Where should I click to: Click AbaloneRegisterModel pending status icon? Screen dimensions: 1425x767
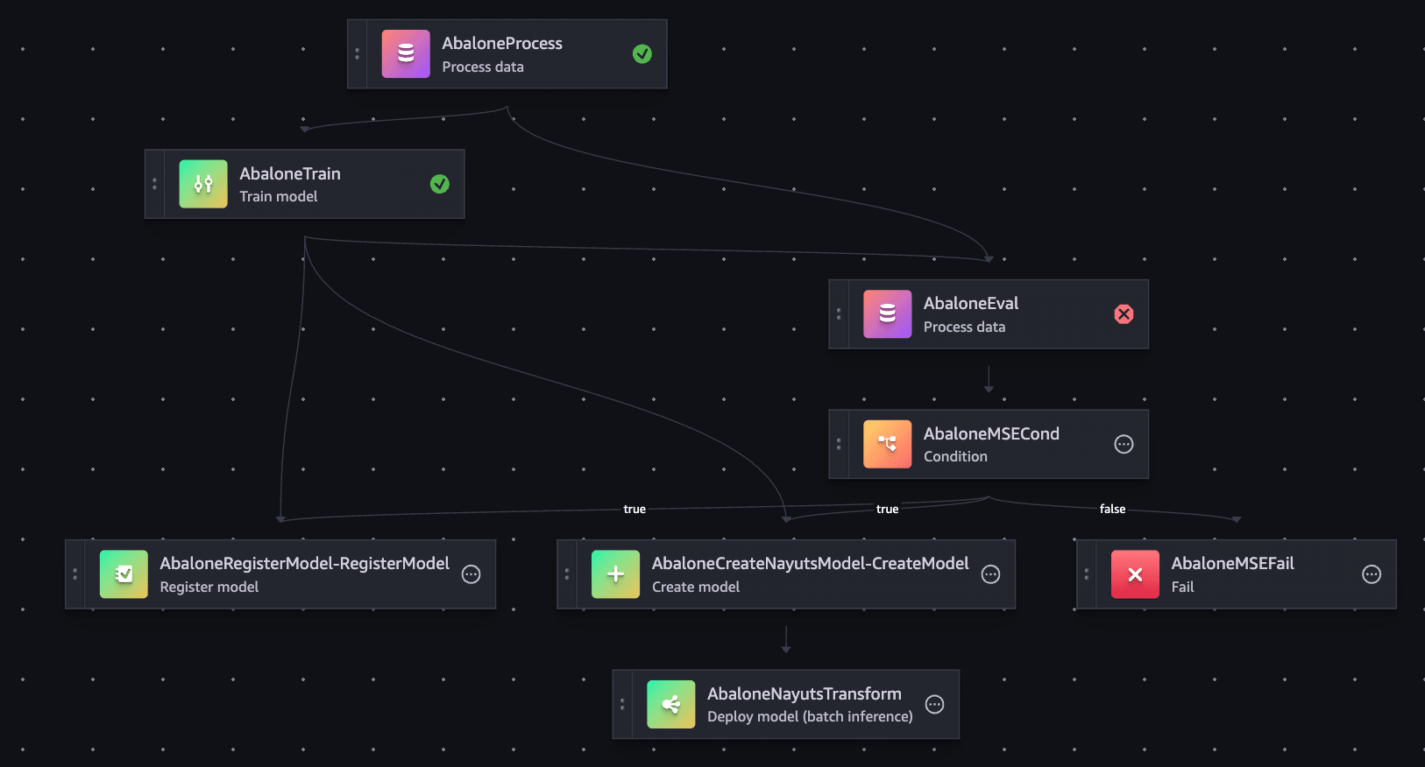471,574
